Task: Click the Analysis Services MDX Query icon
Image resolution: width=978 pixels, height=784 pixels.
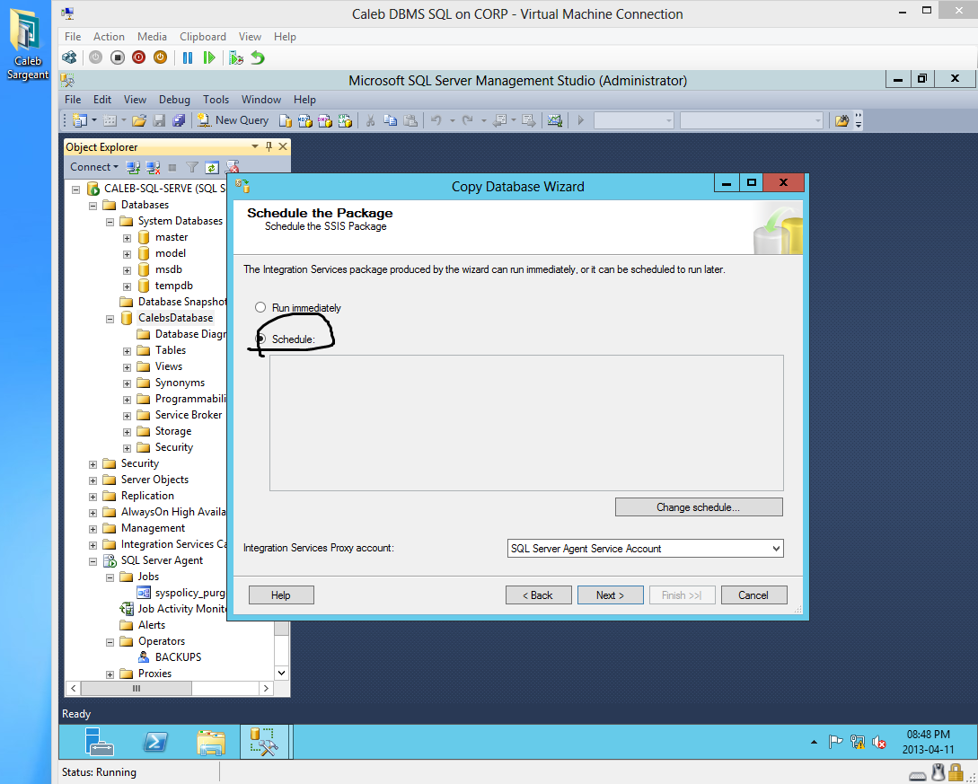Action: coord(305,120)
